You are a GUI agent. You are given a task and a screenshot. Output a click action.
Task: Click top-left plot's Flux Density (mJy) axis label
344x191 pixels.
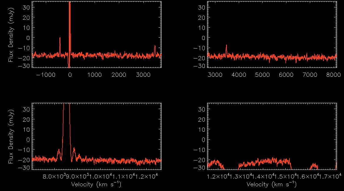tap(11, 34)
